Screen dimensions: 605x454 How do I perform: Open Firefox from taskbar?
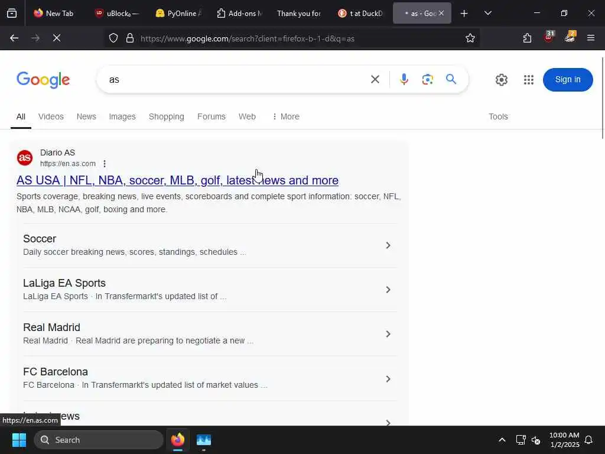pos(178,440)
